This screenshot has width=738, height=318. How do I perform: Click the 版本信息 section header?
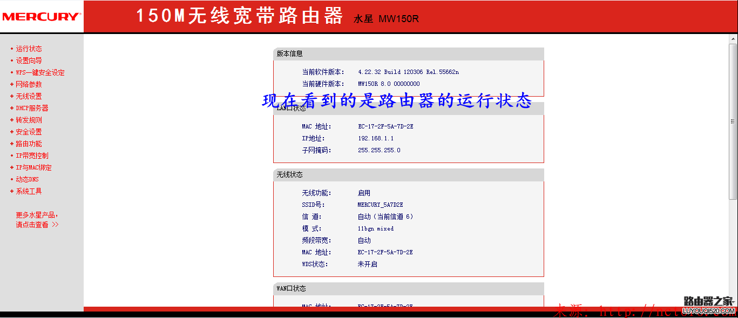pos(408,53)
